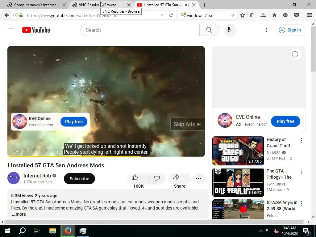Close the VNC Resolver tab
This screenshot has height=237, width=316.
(x=129, y=5)
